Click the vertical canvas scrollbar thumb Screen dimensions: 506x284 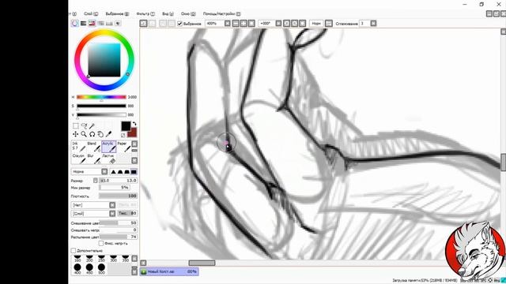[x=503, y=163]
